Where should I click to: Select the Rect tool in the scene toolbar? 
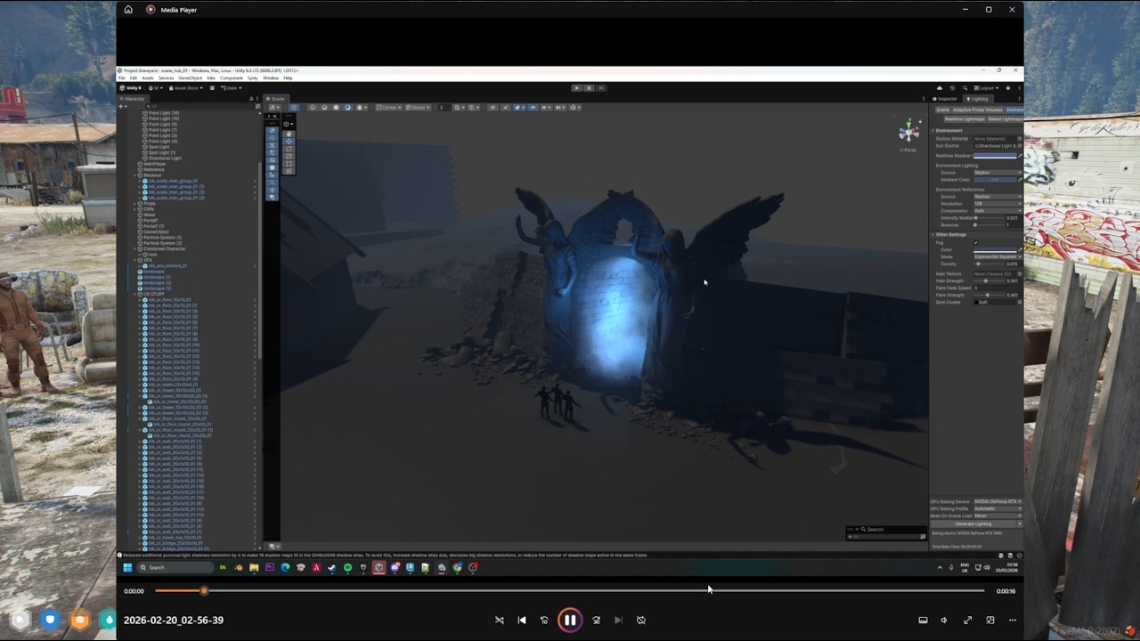click(x=289, y=164)
